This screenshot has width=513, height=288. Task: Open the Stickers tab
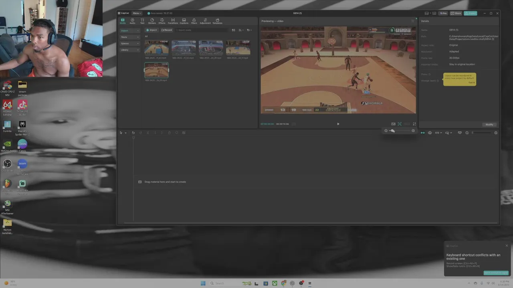152,21
